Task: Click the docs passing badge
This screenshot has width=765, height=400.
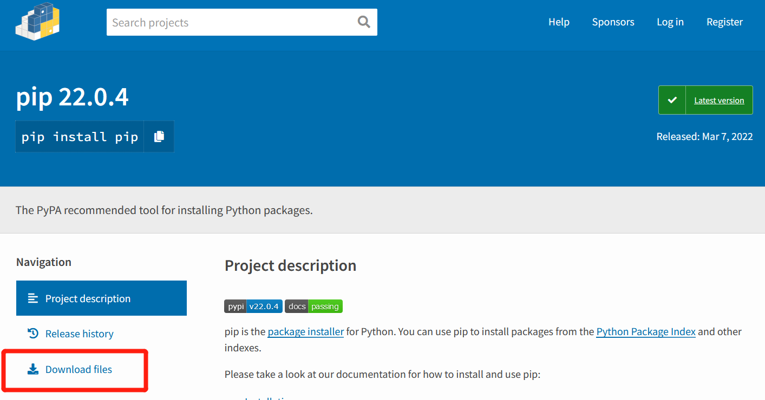Action: (314, 306)
